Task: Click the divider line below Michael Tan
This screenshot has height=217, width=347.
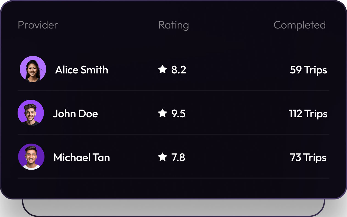Action: [x=173, y=178]
